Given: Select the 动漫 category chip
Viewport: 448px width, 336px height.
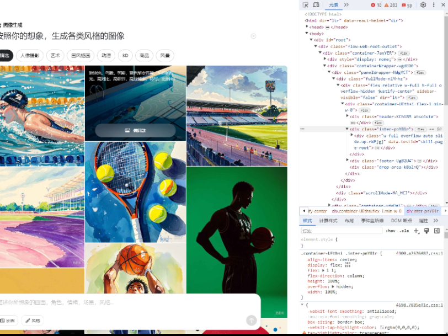Looking at the screenshot, I should (106, 55).
